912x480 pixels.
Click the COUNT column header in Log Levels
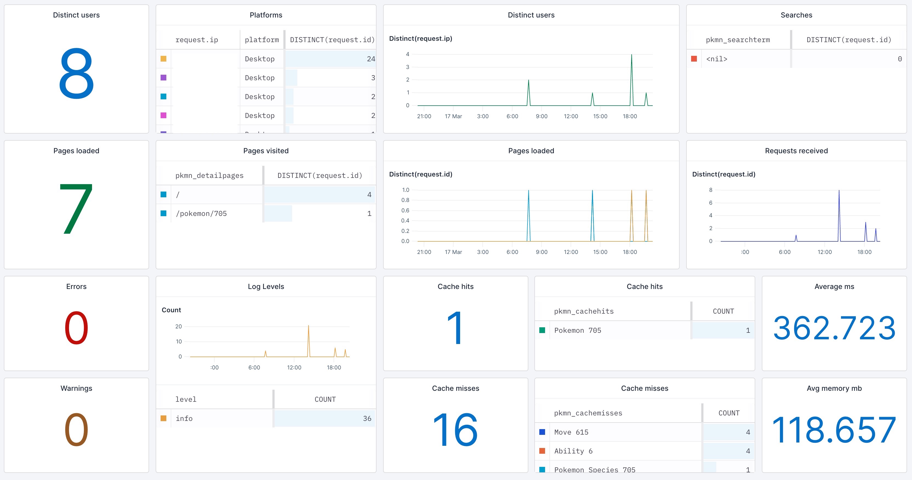click(x=325, y=399)
